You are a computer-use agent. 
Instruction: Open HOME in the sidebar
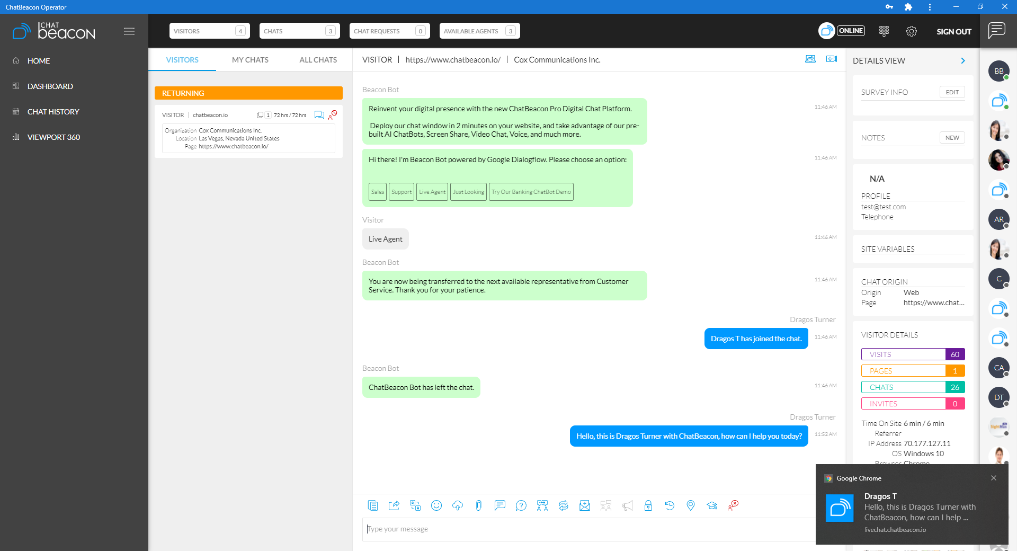tap(39, 61)
